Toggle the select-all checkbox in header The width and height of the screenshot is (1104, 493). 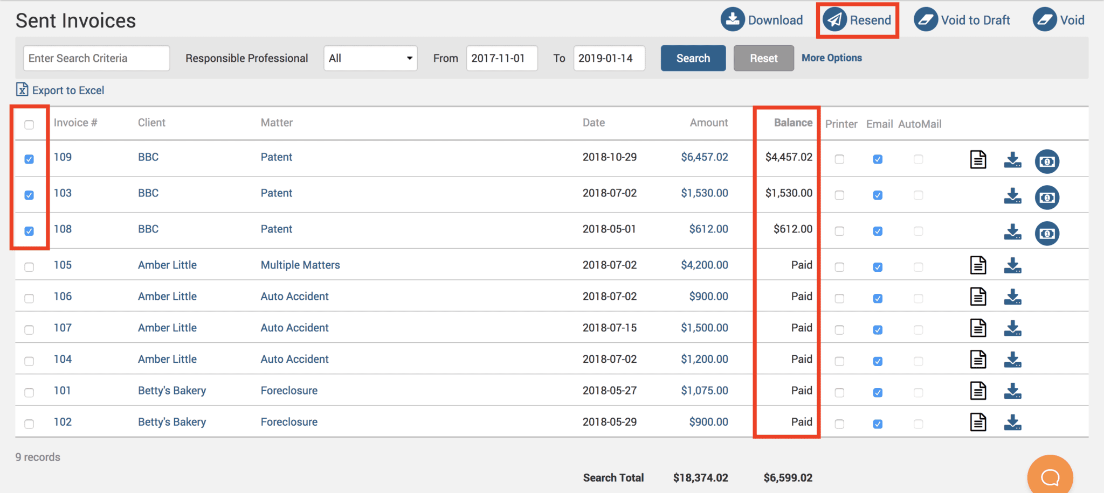pyautogui.click(x=29, y=125)
